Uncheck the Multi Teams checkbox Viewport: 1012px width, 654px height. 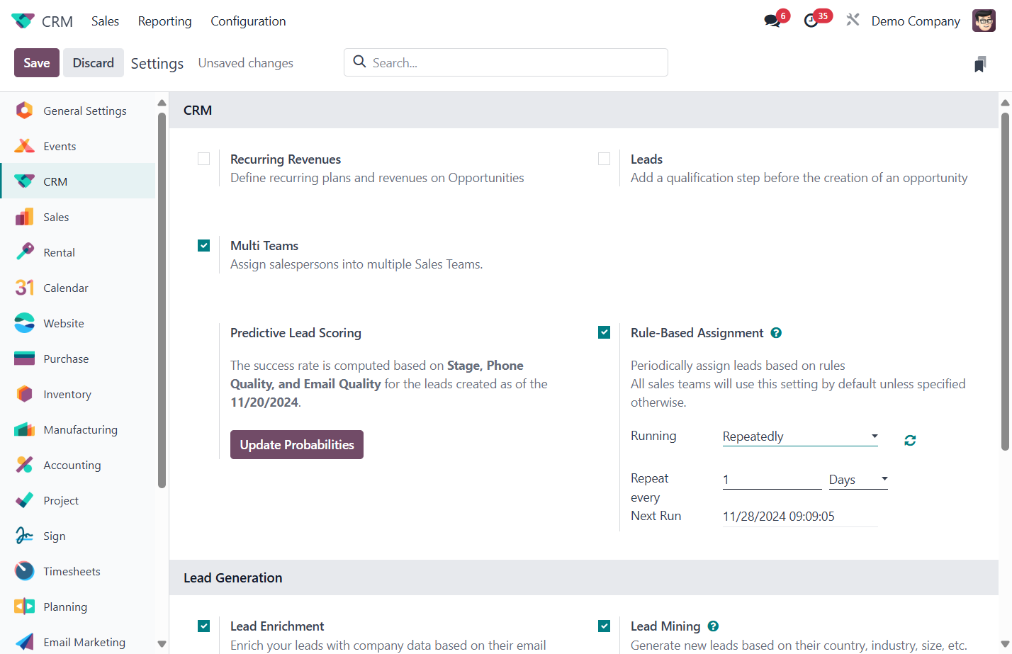point(204,245)
